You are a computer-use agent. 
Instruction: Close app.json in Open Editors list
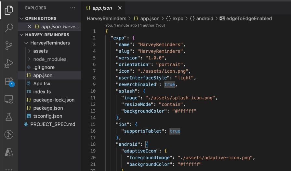[30, 27]
